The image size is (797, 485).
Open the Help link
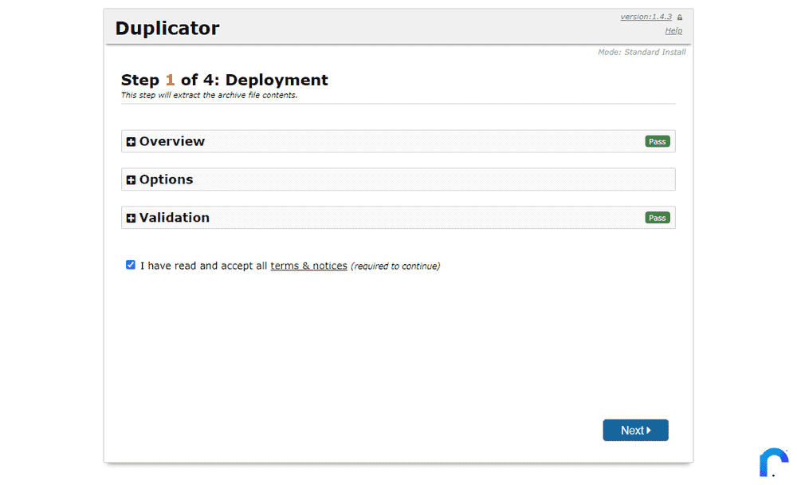[x=673, y=31]
